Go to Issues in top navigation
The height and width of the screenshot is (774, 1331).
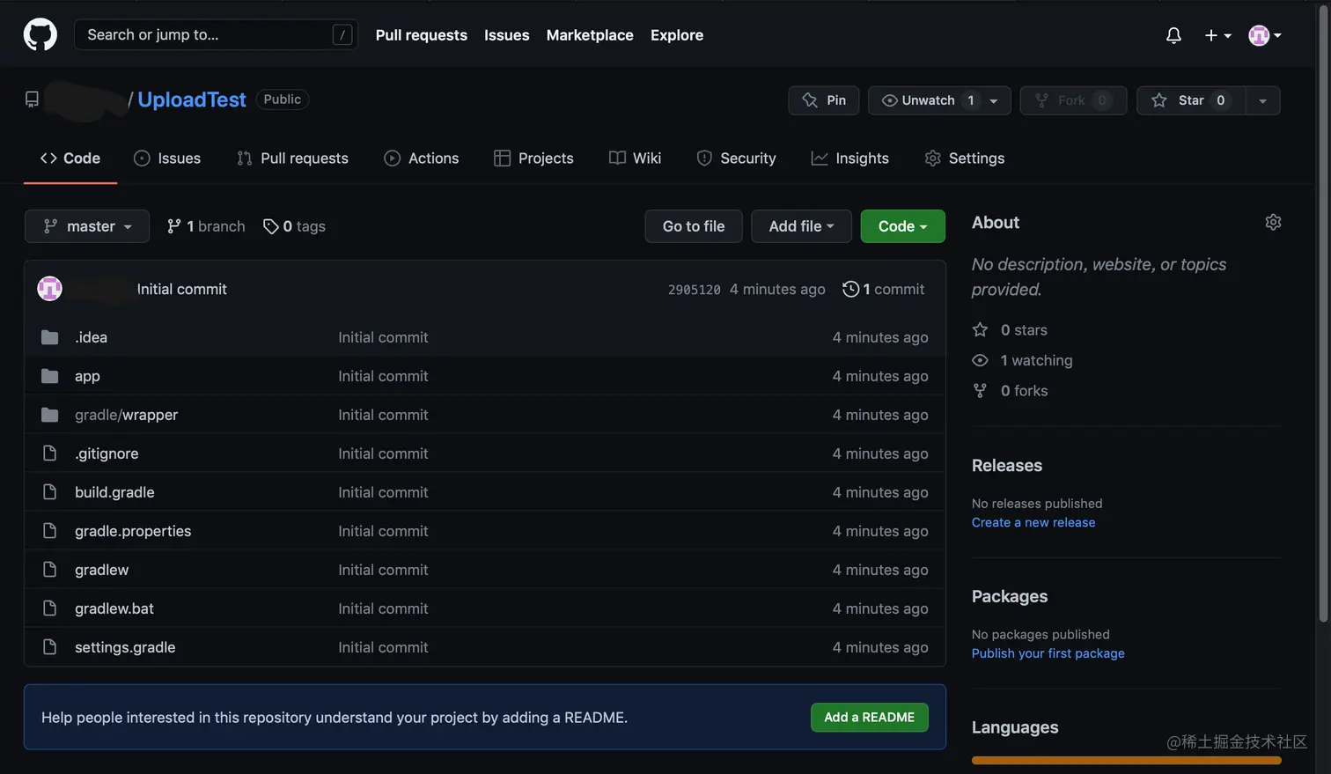(506, 35)
